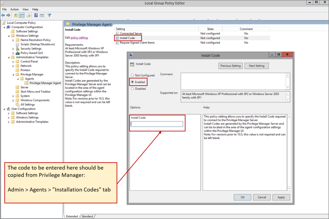
Task: Choose the Enabled radio button
Action: pyautogui.click(x=132, y=82)
